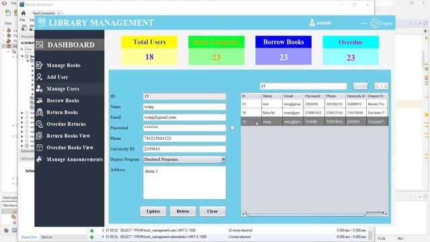
Task: Click MySQL Workbench home icon
Action: pos(24,13)
